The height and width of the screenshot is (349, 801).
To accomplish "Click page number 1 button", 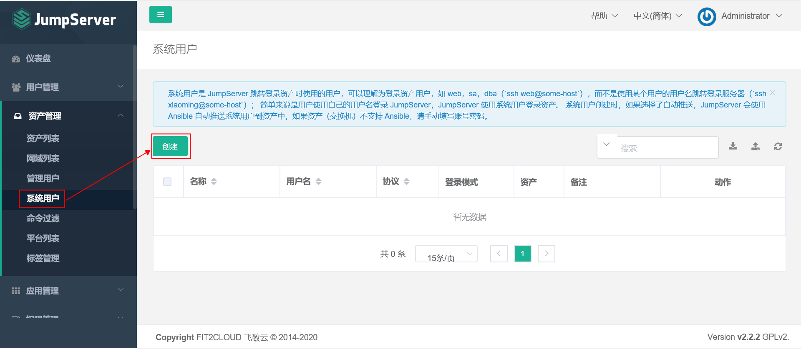I will [522, 254].
